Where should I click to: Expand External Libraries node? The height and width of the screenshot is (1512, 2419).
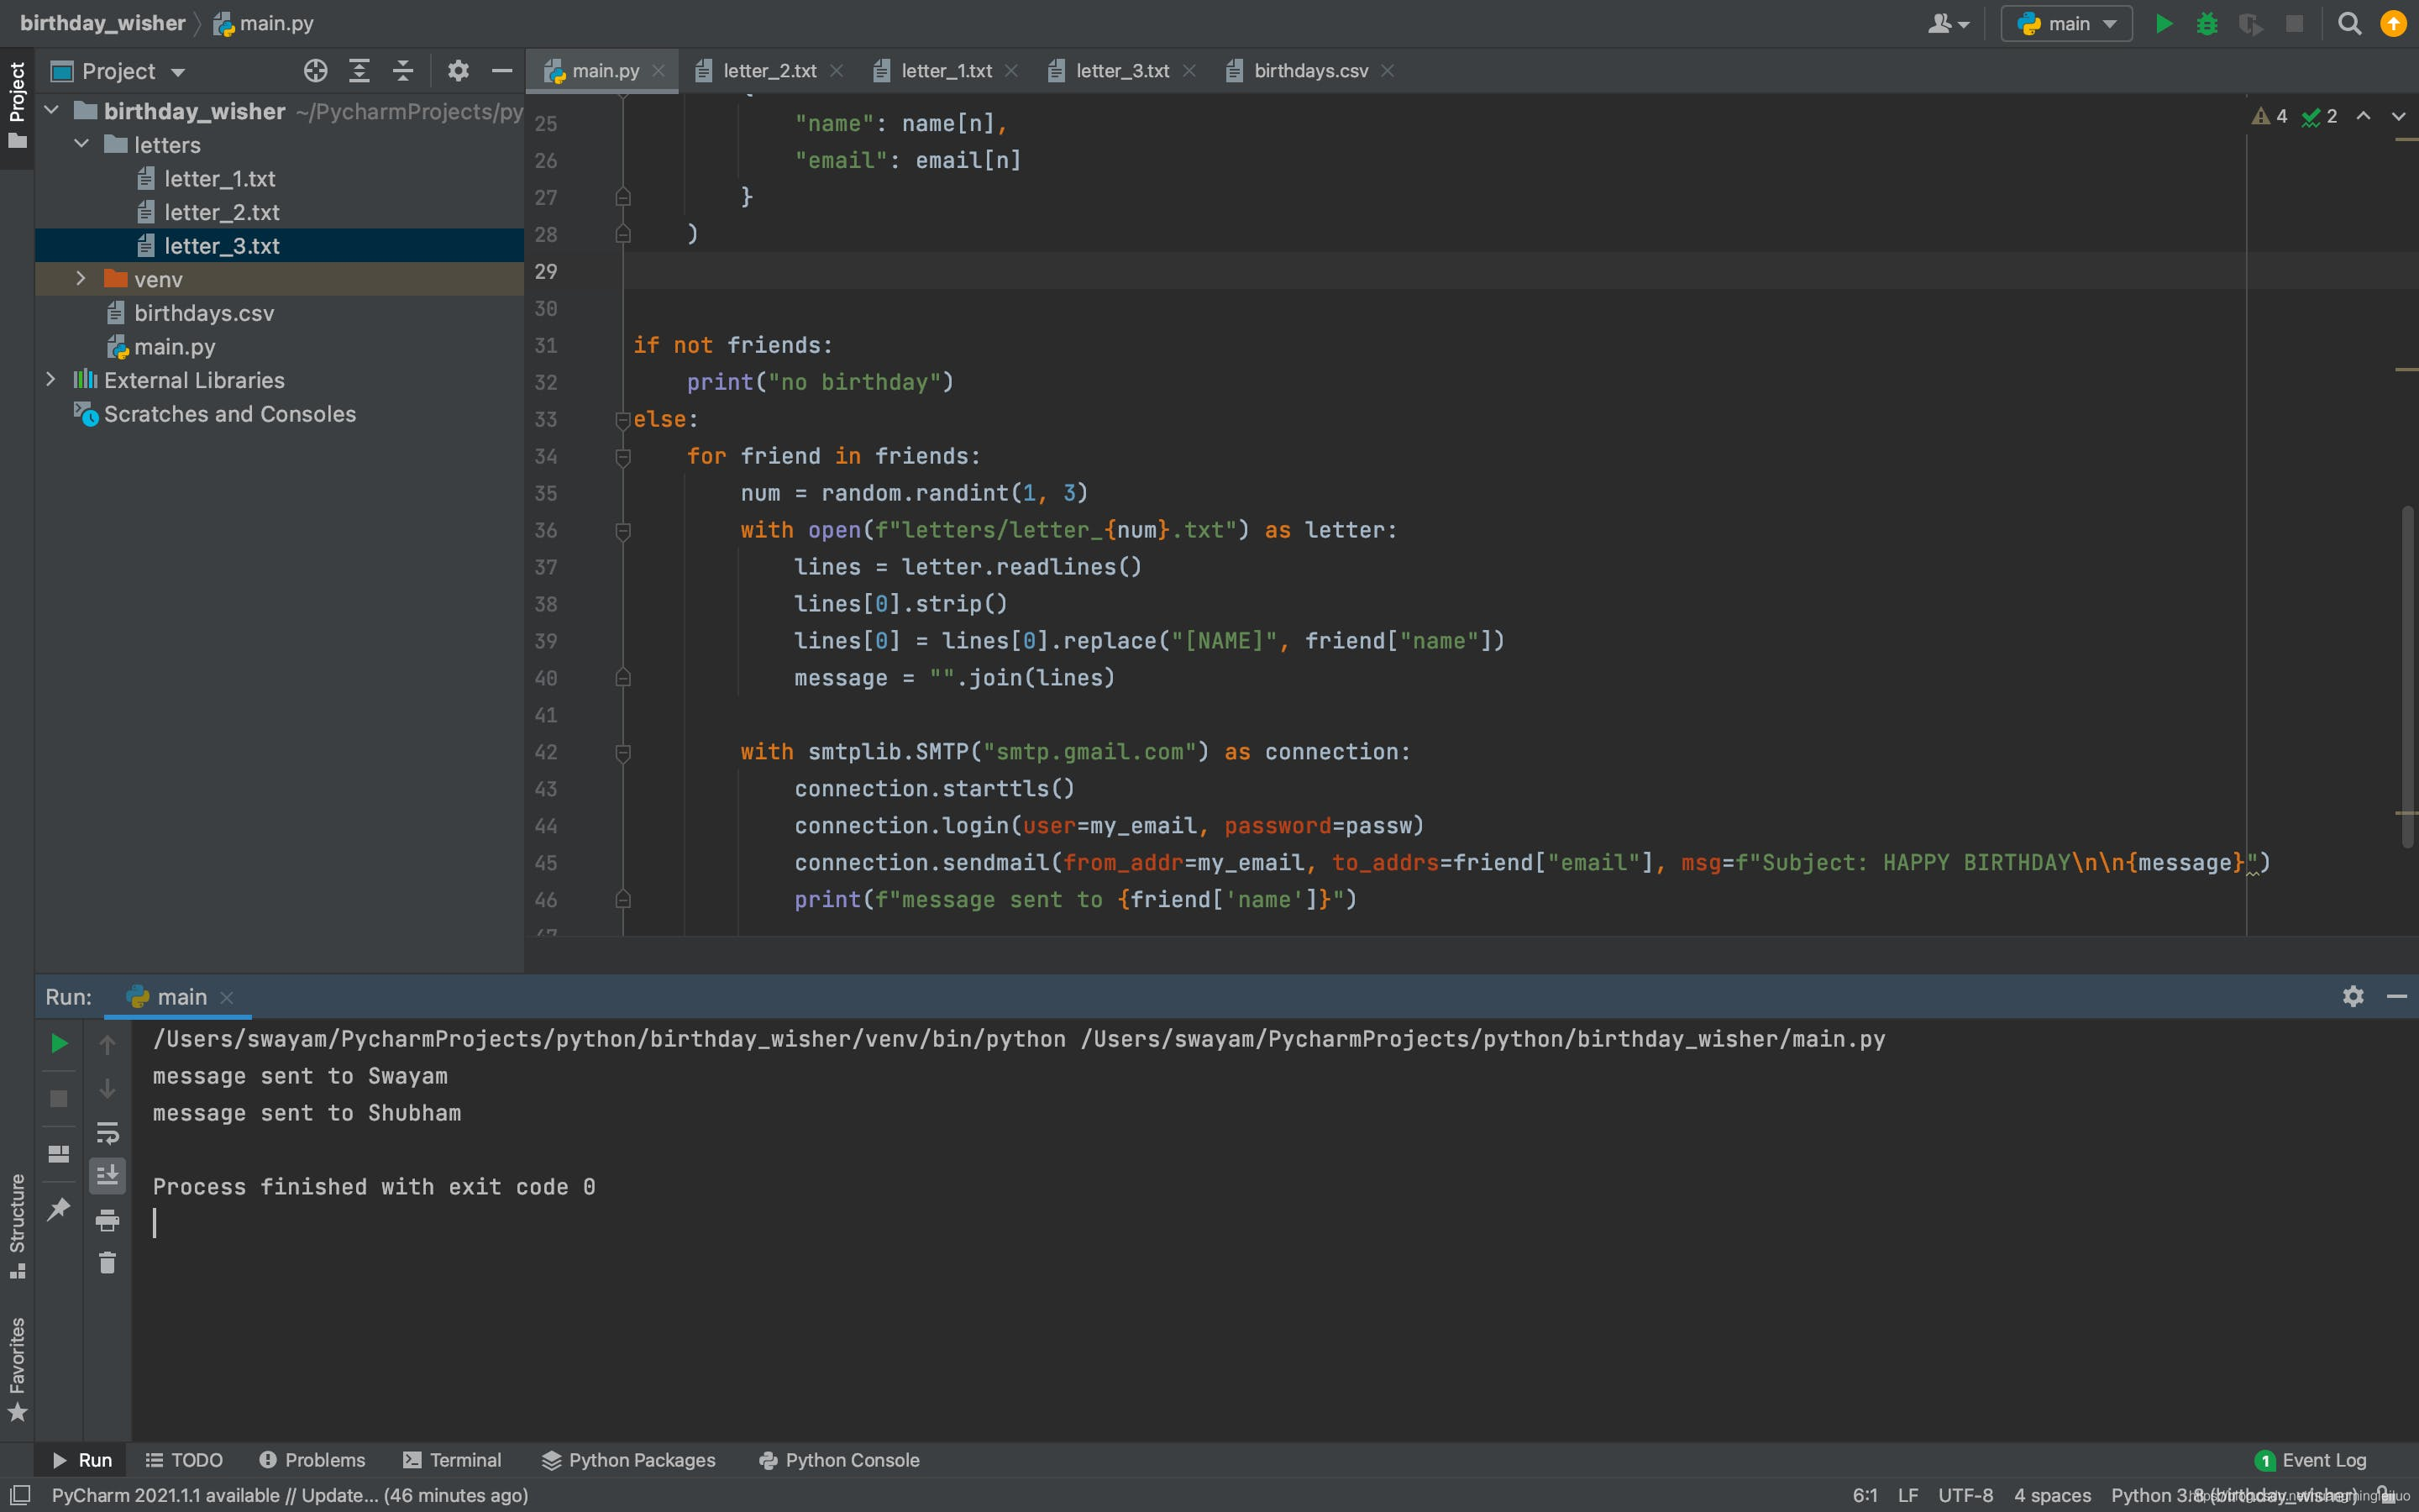click(51, 380)
